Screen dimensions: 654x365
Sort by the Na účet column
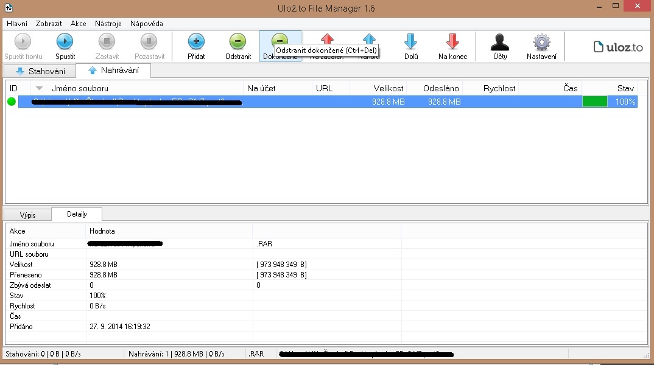point(261,88)
